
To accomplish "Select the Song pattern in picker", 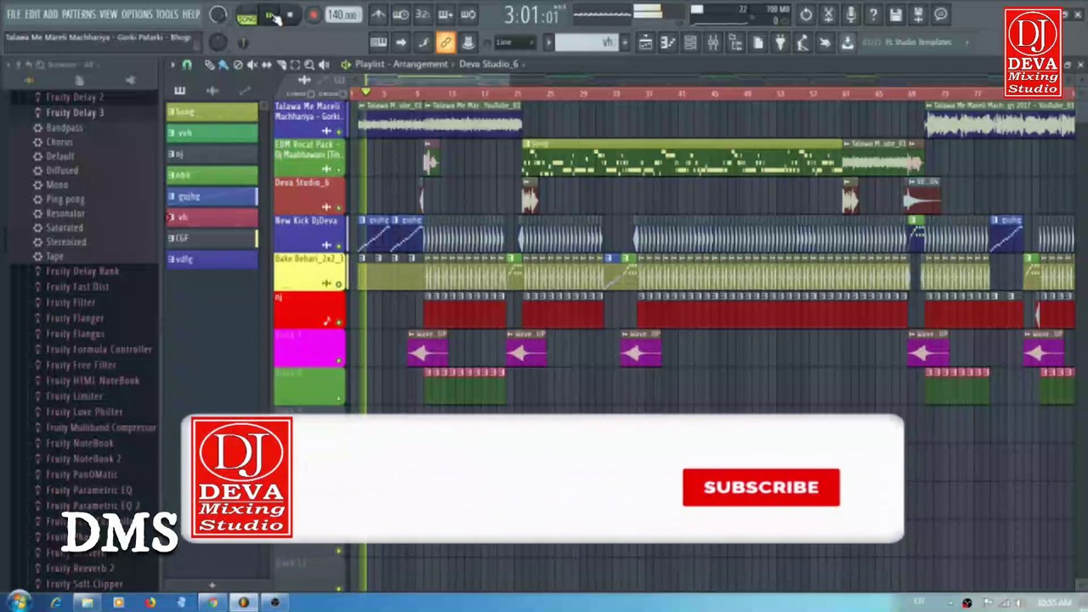I will 212,112.
